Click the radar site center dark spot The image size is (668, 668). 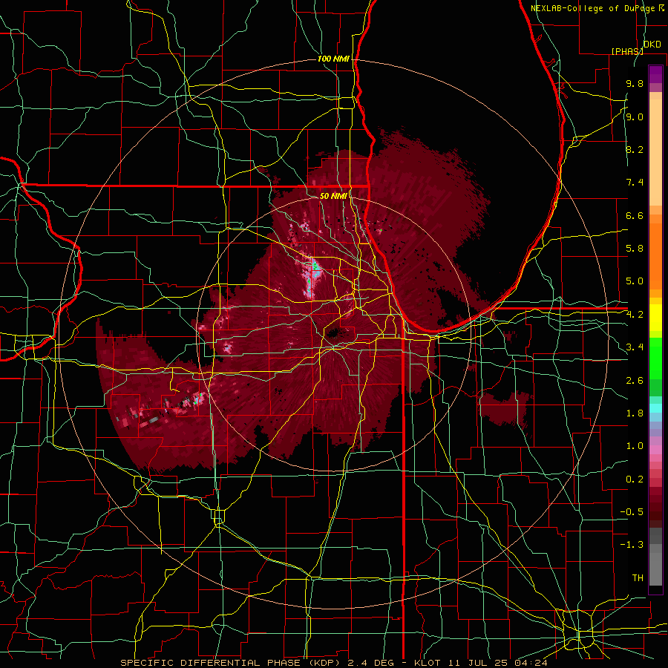click(x=333, y=333)
